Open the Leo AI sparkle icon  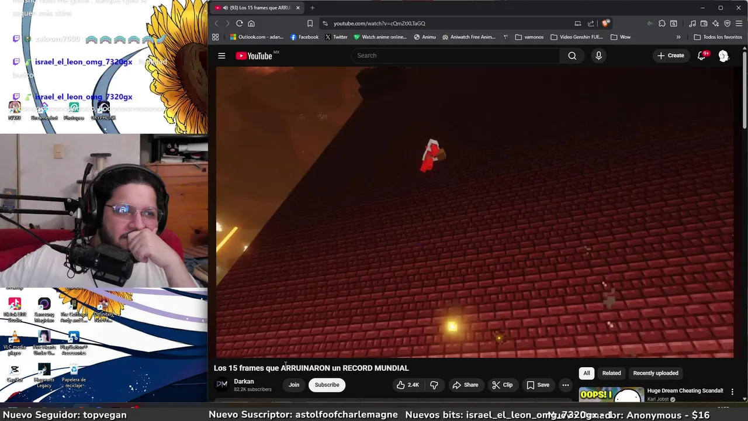click(x=715, y=23)
